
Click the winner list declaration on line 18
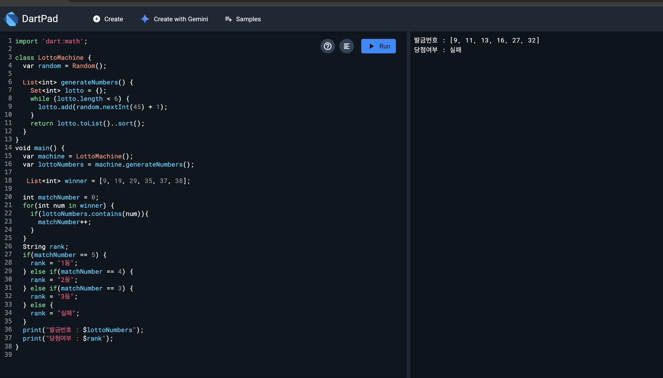tap(76, 181)
